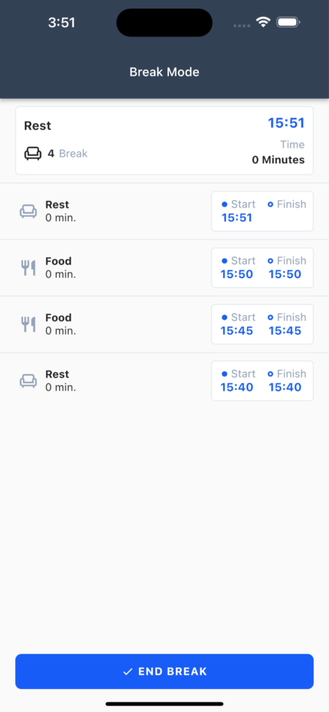Tap the Break Mode header title
The width and height of the screenshot is (329, 712).
[x=164, y=72]
